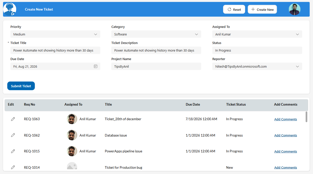Click the edit pencil for REQ-1062

(x=13, y=135)
